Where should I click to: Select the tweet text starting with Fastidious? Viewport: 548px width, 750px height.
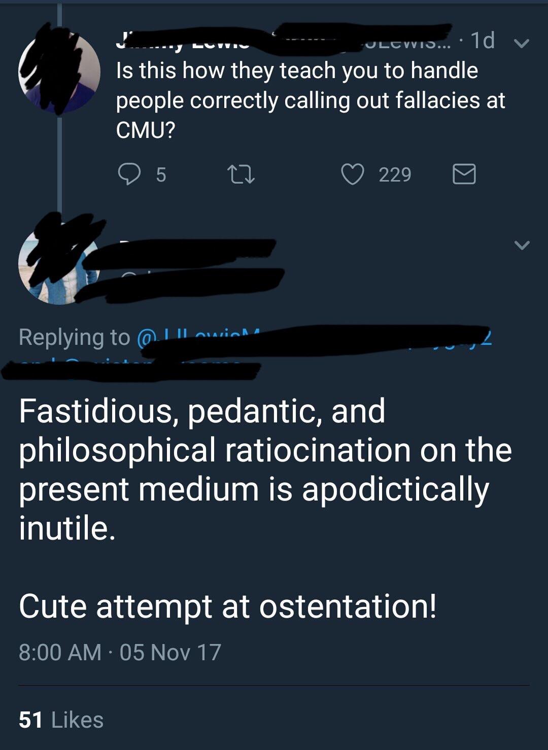click(254, 467)
